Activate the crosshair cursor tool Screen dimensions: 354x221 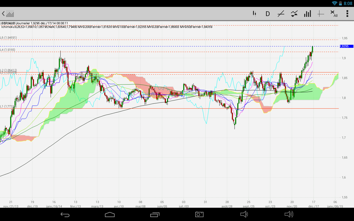(x=321, y=14)
